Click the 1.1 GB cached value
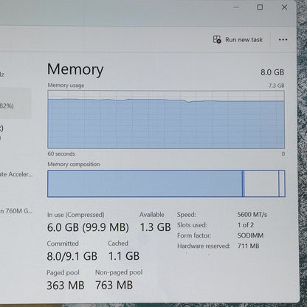The width and height of the screenshot is (307, 307). pyautogui.click(x=124, y=256)
